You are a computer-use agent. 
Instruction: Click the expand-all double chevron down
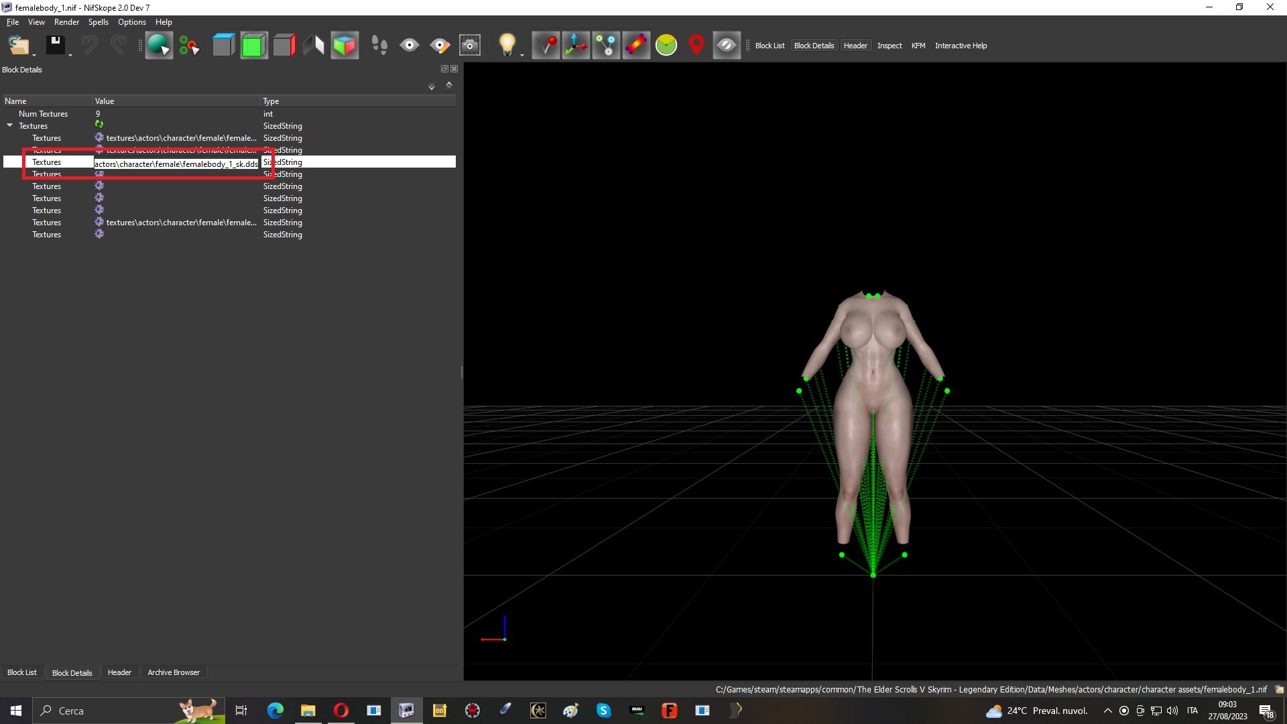[432, 86]
